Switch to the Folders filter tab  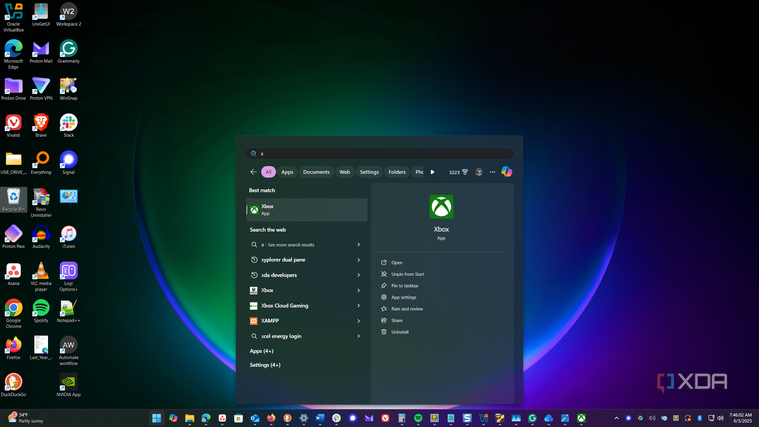pos(397,172)
